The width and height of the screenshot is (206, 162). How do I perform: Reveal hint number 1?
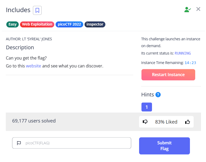pyautogui.click(x=147, y=107)
